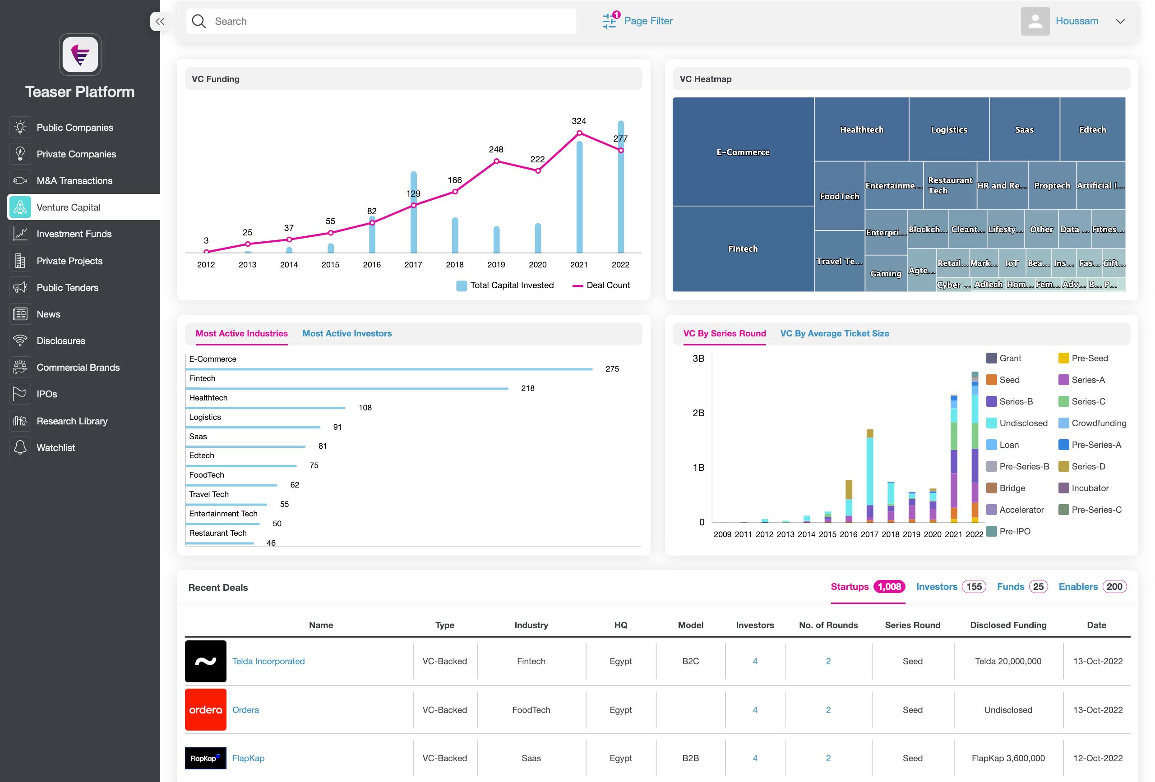The width and height of the screenshot is (1155, 782).
Task: Open the Watchlist bell icon
Action: coord(20,448)
